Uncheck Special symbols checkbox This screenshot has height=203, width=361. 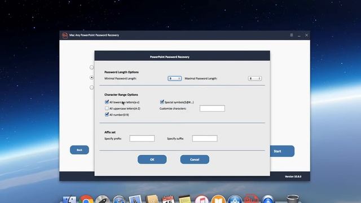click(x=162, y=101)
